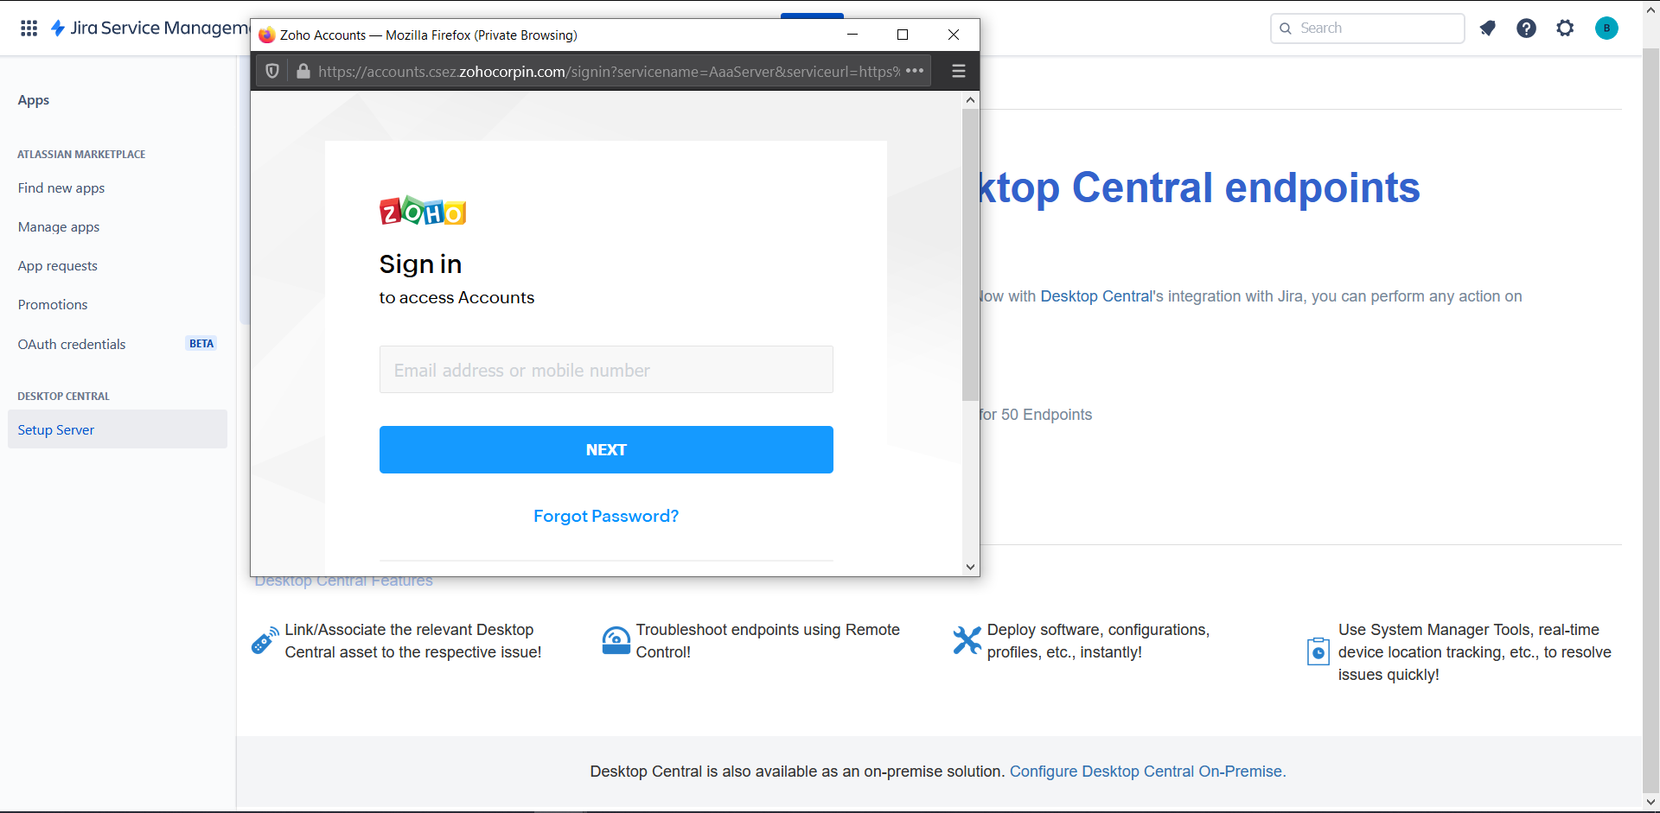Image resolution: width=1660 pixels, height=813 pixels.
Task: Select Setup Server under Desktop Central
Action: coord(118,429)
